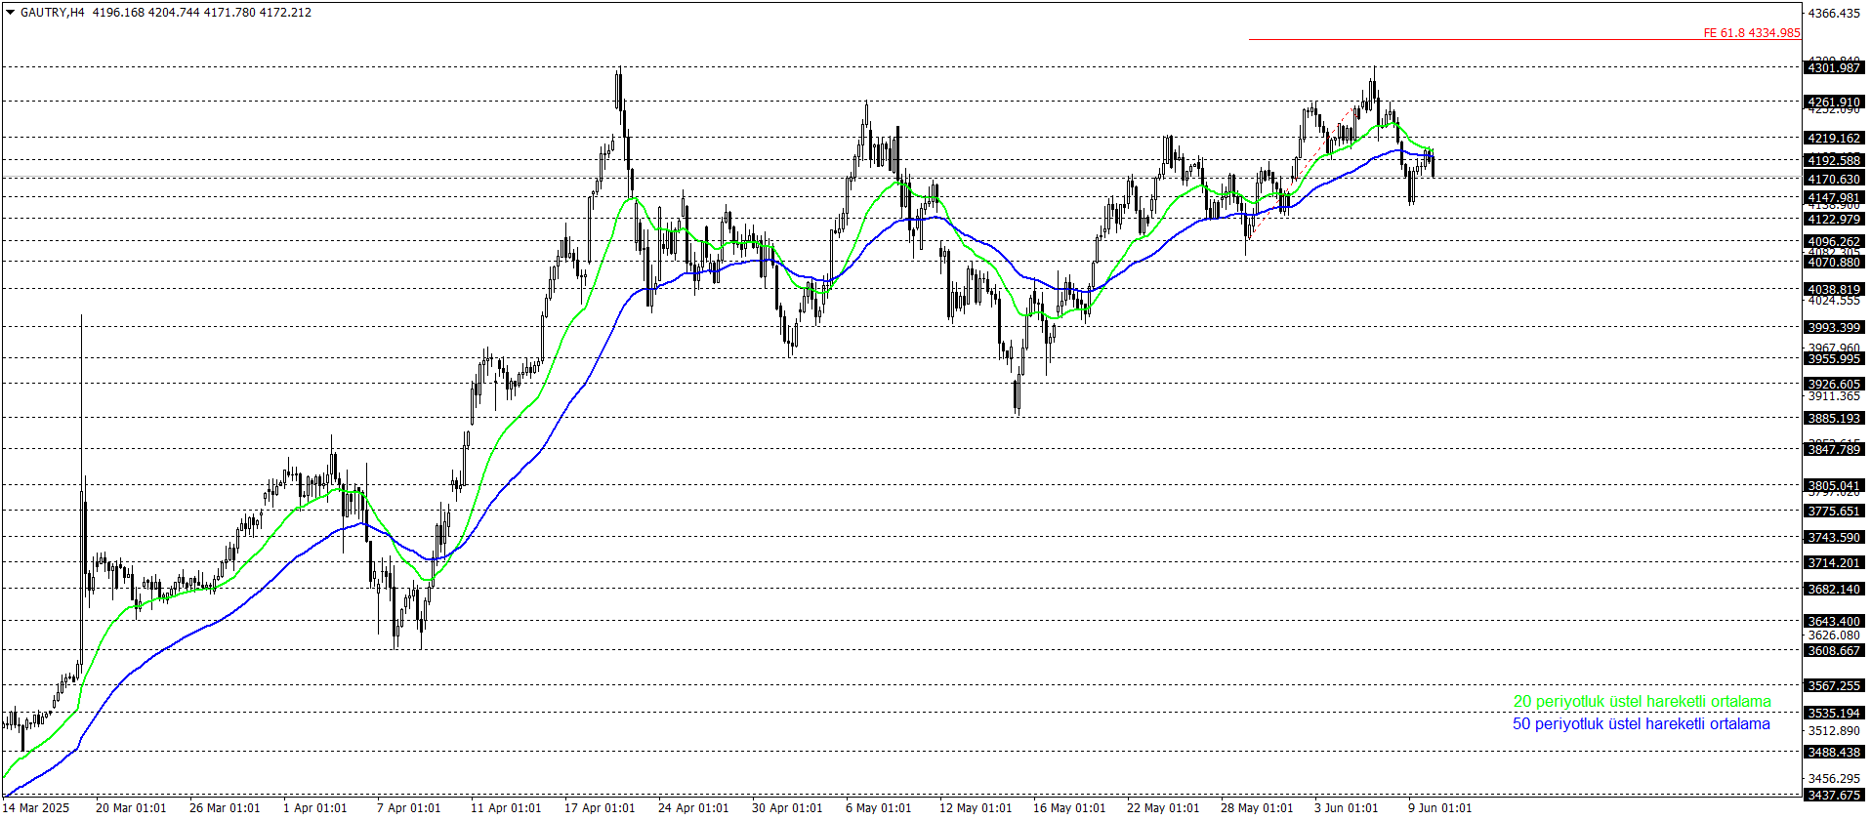Click the 4147.981 price level label
Viewport: 1871px width, 820px height.
tap(1834, 197)
